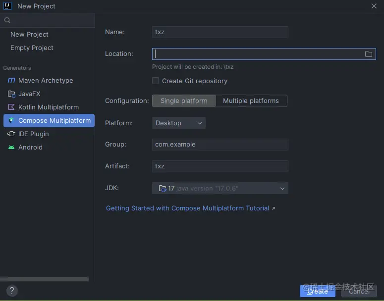Focus the sidebar search field

click(48, 20)
